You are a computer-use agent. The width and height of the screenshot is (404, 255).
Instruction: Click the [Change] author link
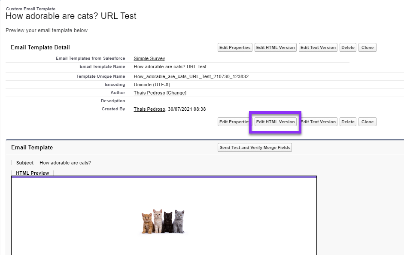click(x=176, y=93)
